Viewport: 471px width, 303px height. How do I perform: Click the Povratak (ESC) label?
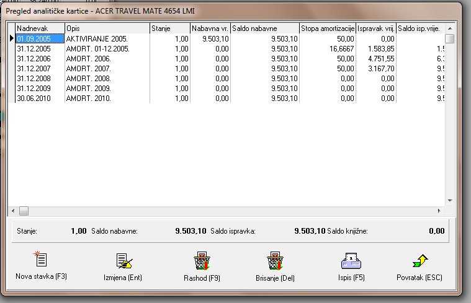419,278
